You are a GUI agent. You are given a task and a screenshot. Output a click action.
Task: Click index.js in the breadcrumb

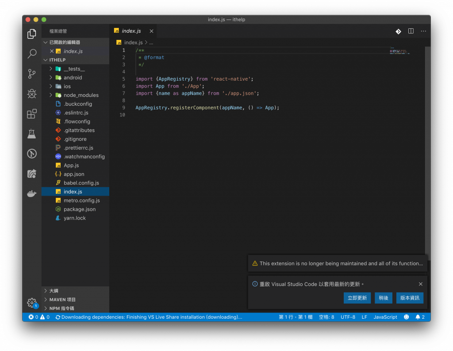[133, 42]
